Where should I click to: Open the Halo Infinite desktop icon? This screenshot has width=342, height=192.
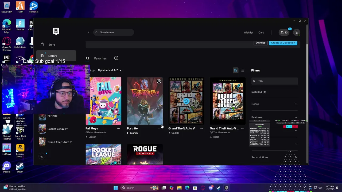(x=20, y=43)
